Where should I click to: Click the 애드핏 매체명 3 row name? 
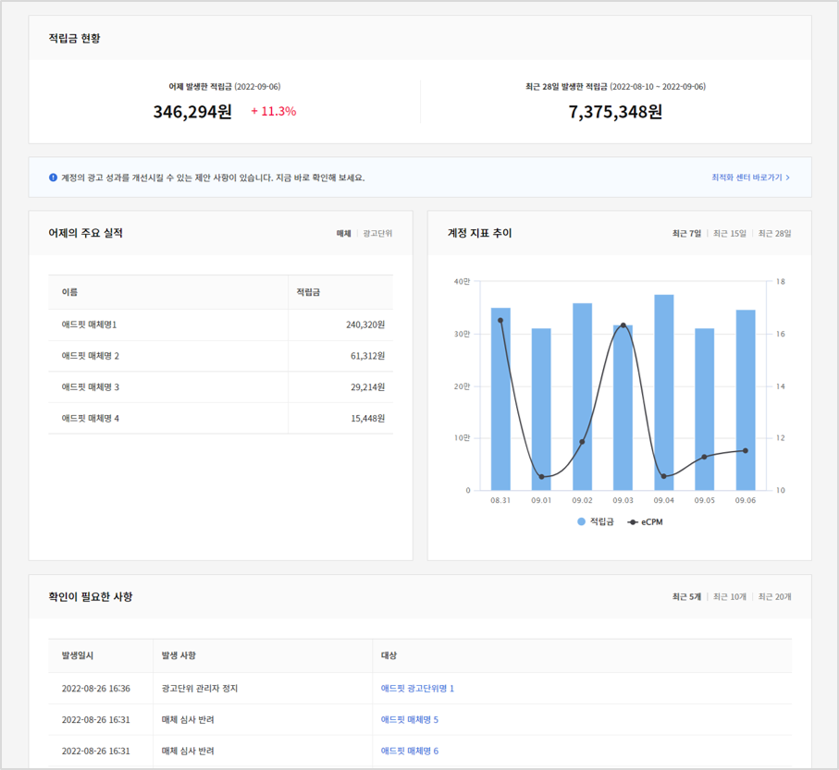pyautogui.click(x=90, y=387)
